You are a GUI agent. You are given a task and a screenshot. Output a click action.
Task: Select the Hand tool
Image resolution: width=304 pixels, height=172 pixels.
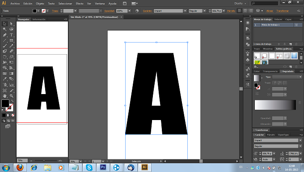click(4, 96)
